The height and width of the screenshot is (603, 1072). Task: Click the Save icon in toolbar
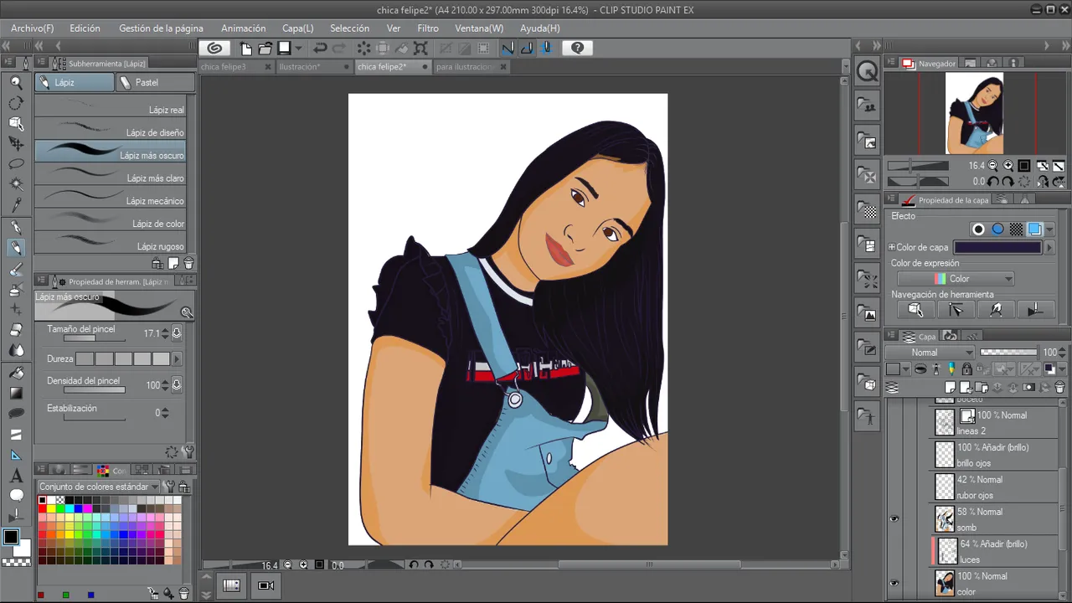(285, 48)
